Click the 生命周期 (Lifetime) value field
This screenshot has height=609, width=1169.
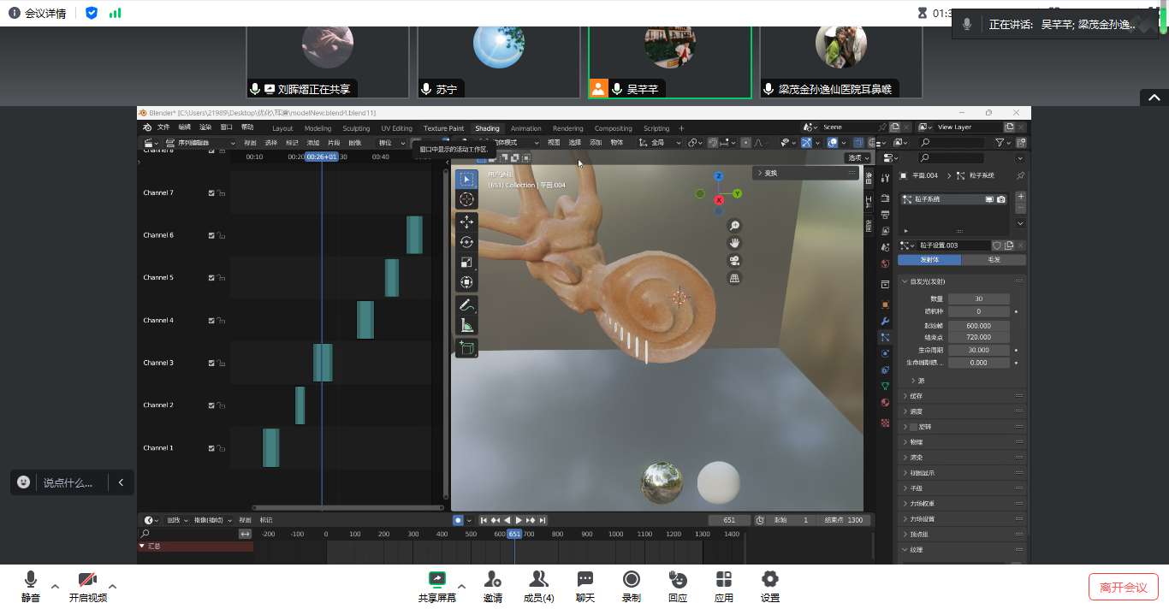pyautogui.click(x=978, y=350)
